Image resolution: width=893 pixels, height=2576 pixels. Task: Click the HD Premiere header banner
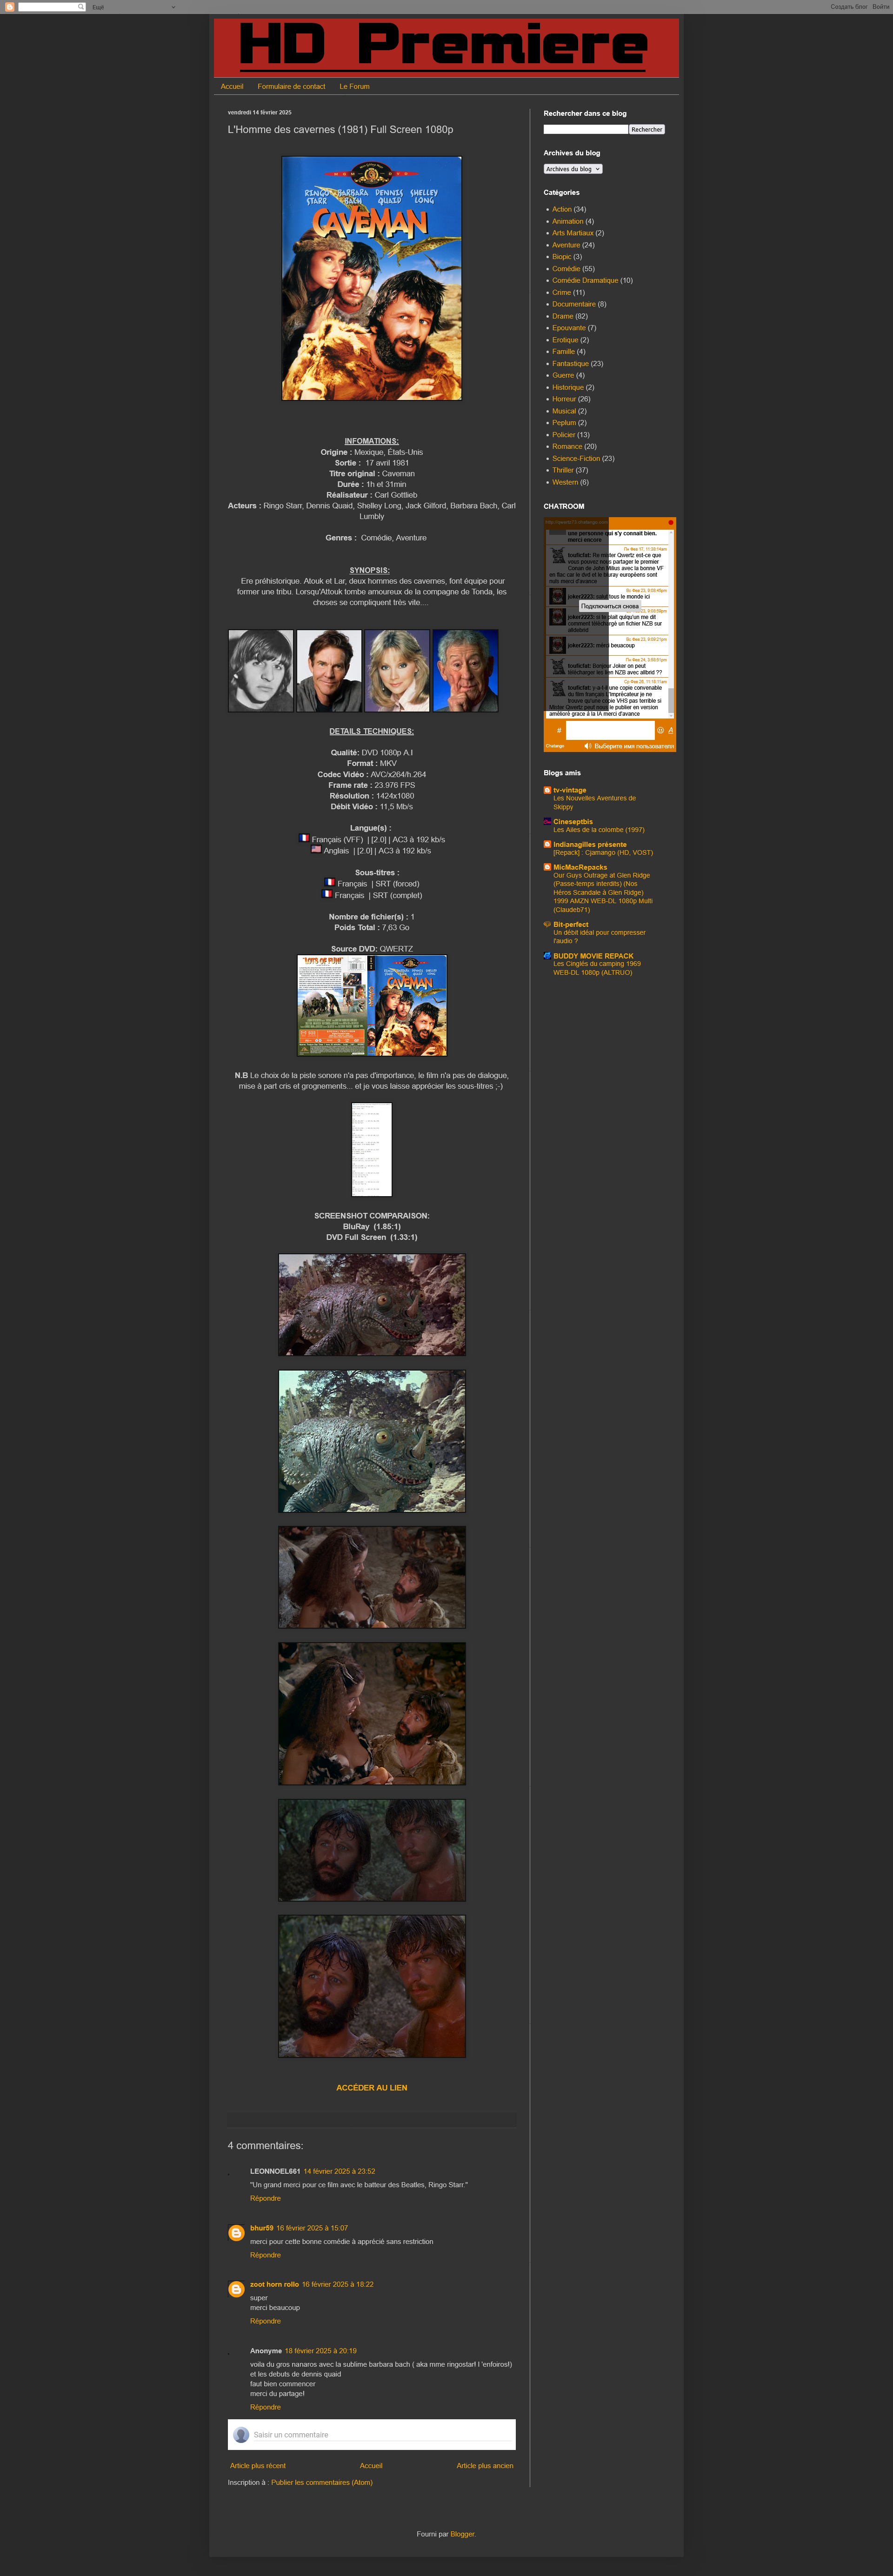446,48
